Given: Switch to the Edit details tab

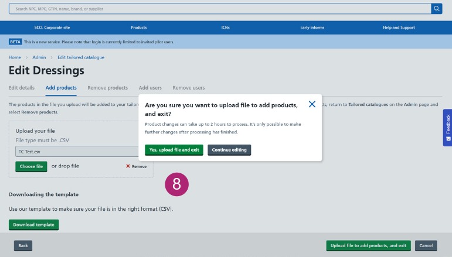Looking at the screenshot, I should tap(22, 88).
